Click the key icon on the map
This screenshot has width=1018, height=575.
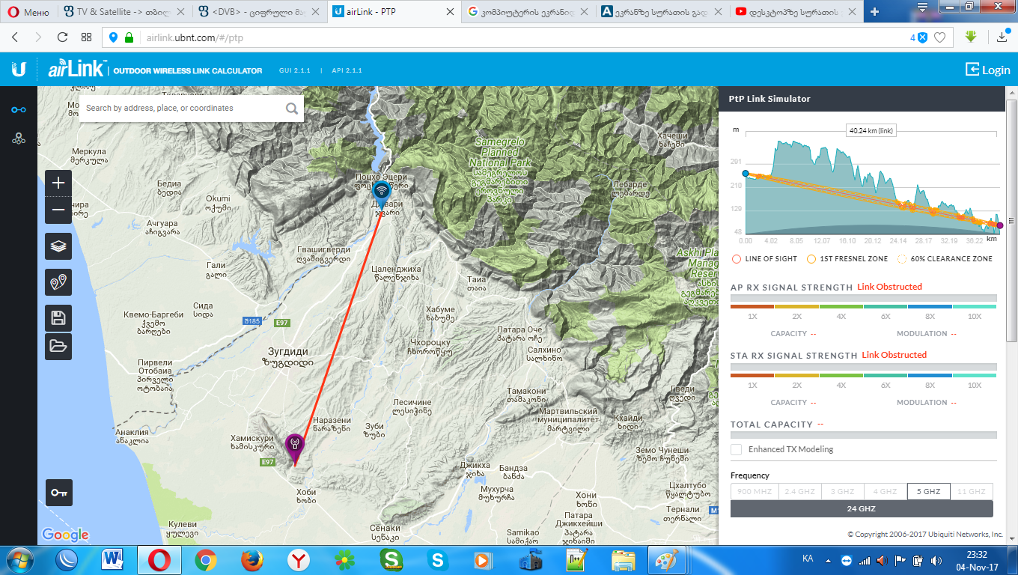tap(59, 493)
